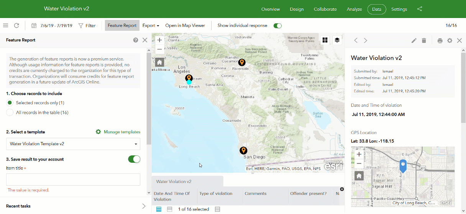This screenshot has height=214, width=466.
Task: Open the Collaborate tab
Action: 325,9
